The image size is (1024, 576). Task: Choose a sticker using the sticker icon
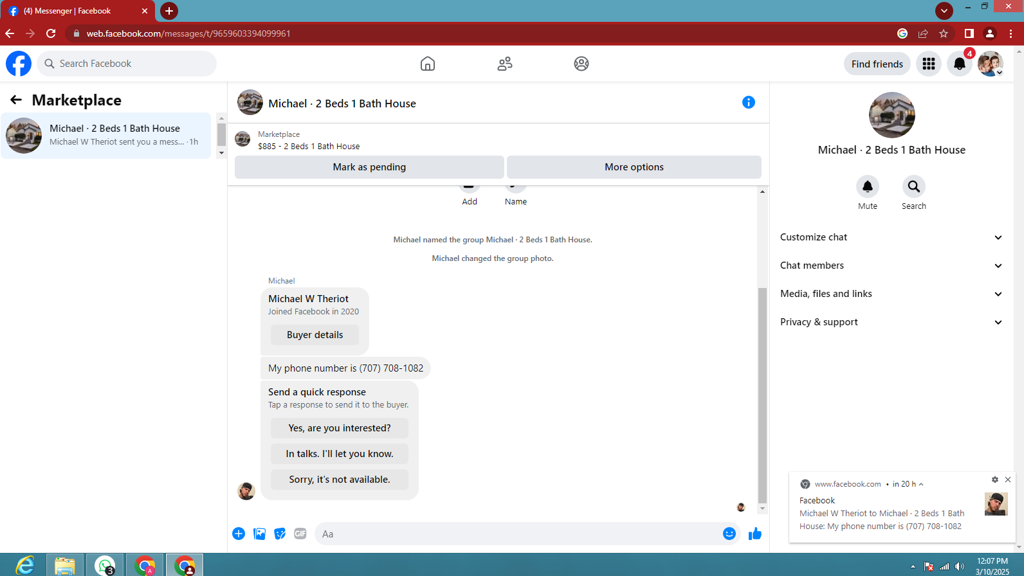(x=280, y=534)
